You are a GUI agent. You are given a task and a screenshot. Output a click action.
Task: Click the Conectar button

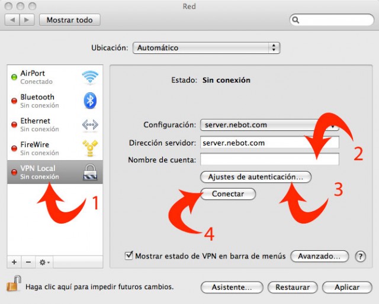tap(228, 194)
